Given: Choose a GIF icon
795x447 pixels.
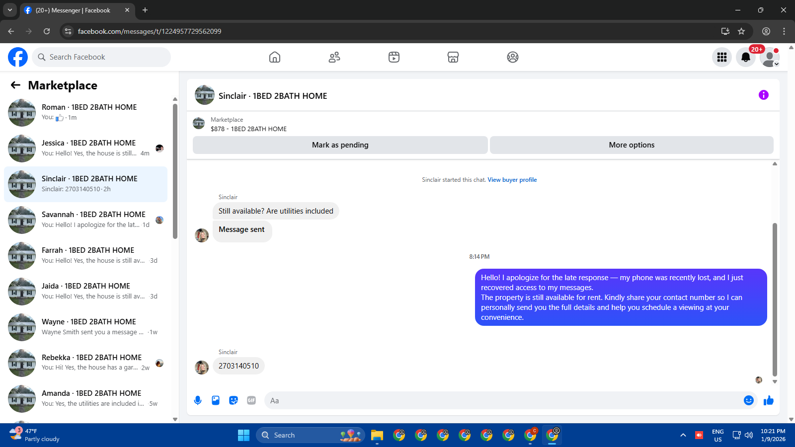Looking at the screenshot, I should [x=251, y=400].
